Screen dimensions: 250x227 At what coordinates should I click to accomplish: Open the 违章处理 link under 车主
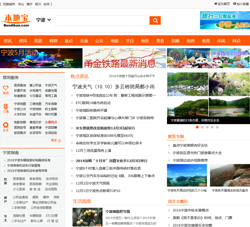[x=19, y=216]
